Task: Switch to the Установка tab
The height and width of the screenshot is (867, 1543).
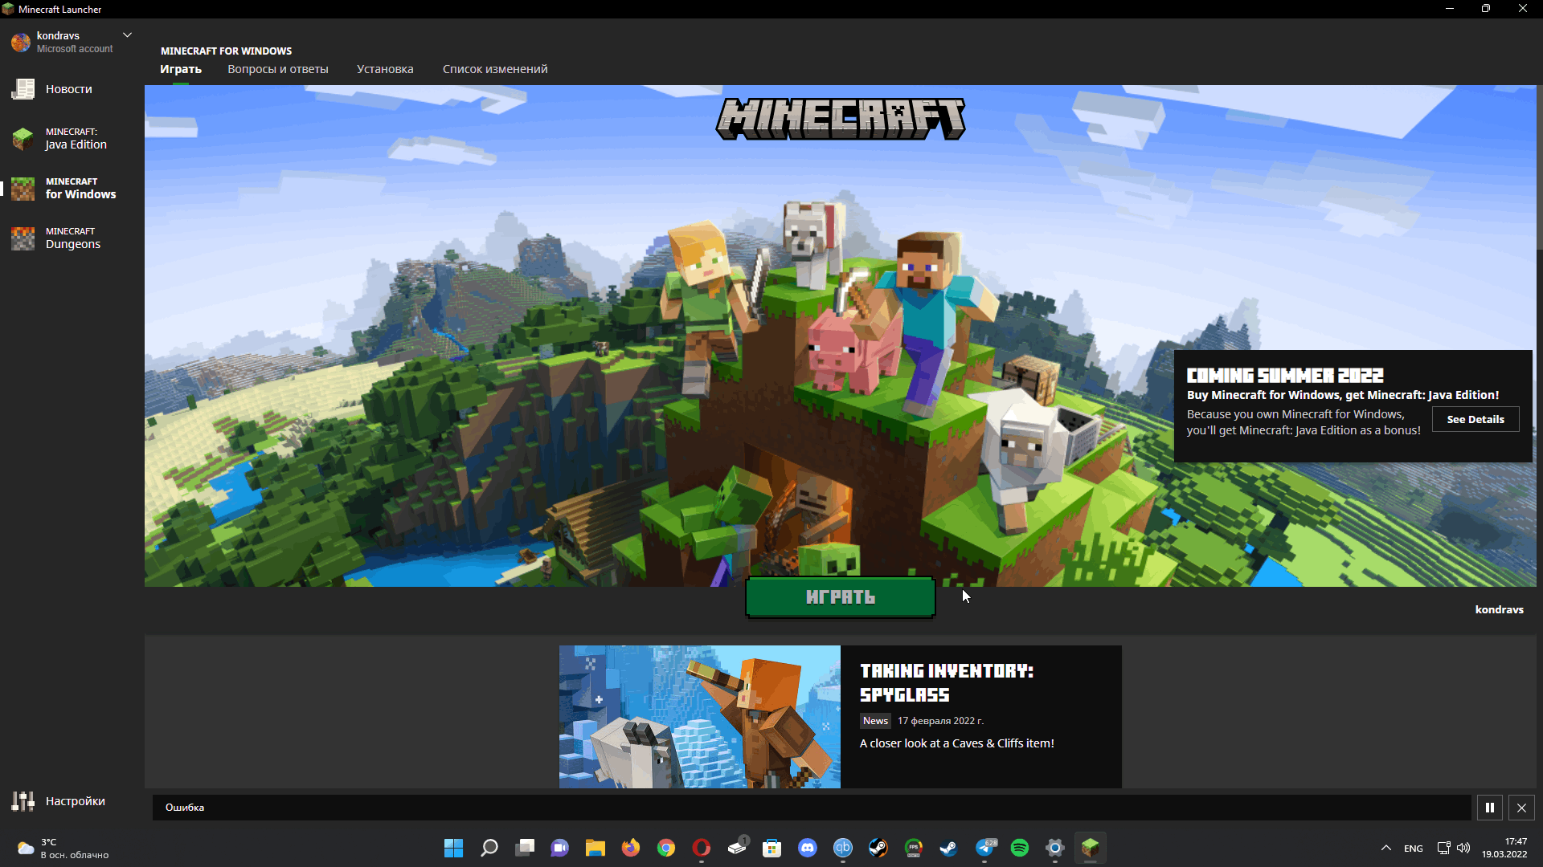Action: (385, 69)
